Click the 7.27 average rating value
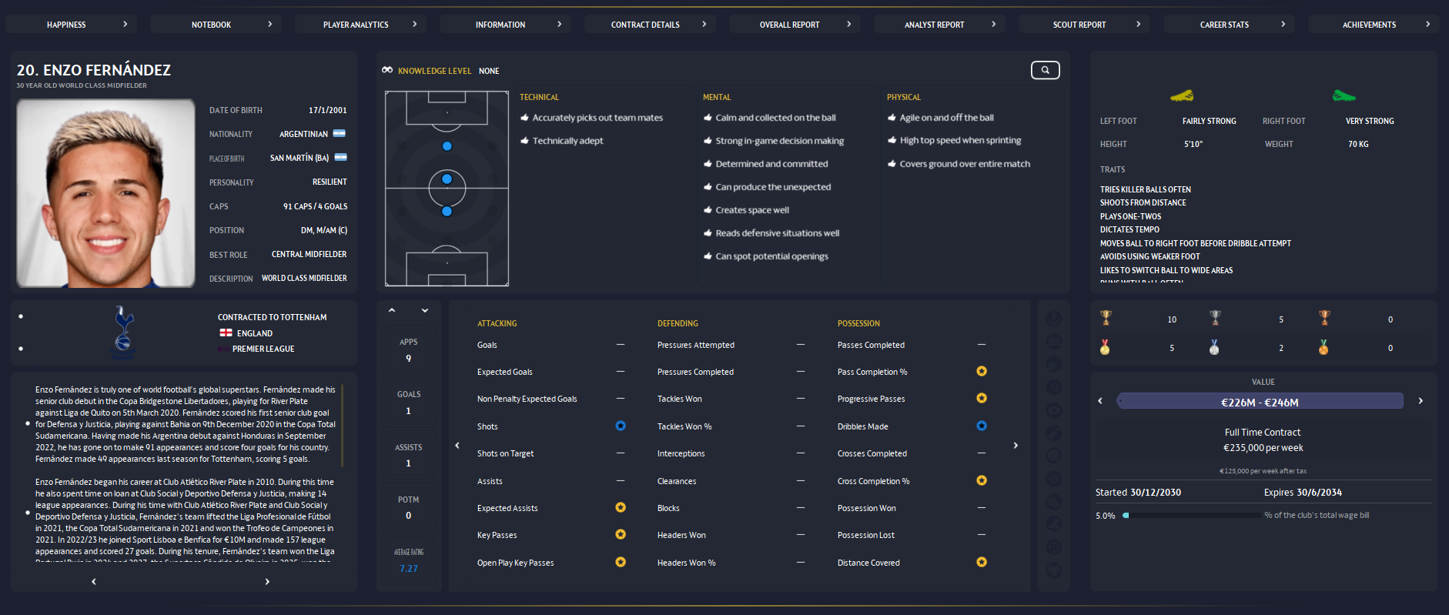This screenshot has height=615, width=1449. (x=408, y=569)
